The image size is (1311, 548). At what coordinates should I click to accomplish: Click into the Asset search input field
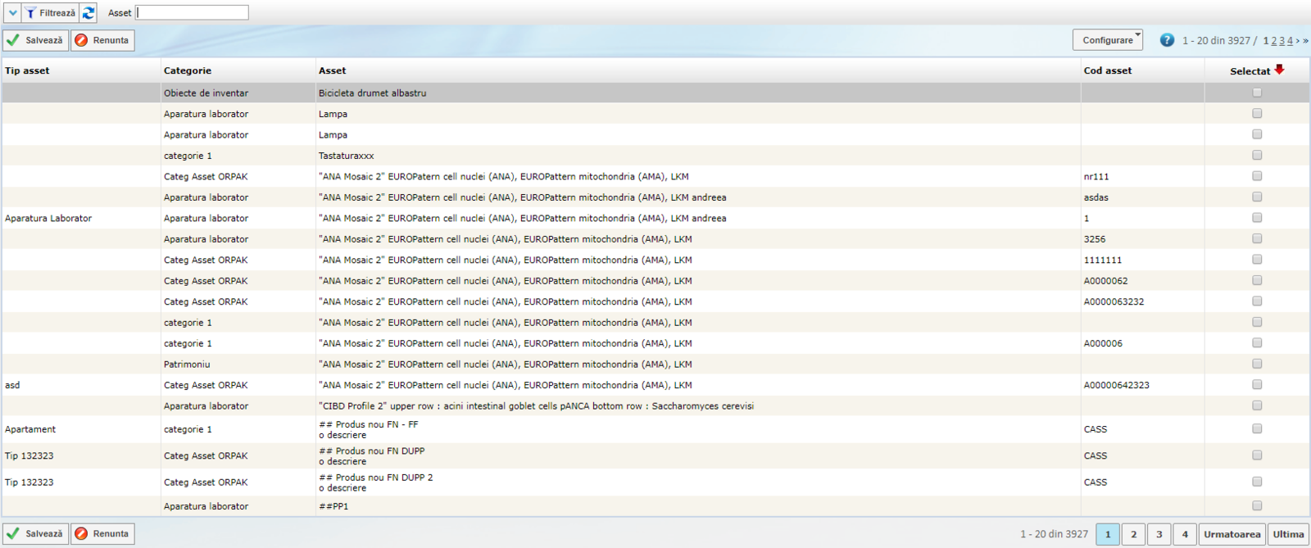click(x=193, y=13)
